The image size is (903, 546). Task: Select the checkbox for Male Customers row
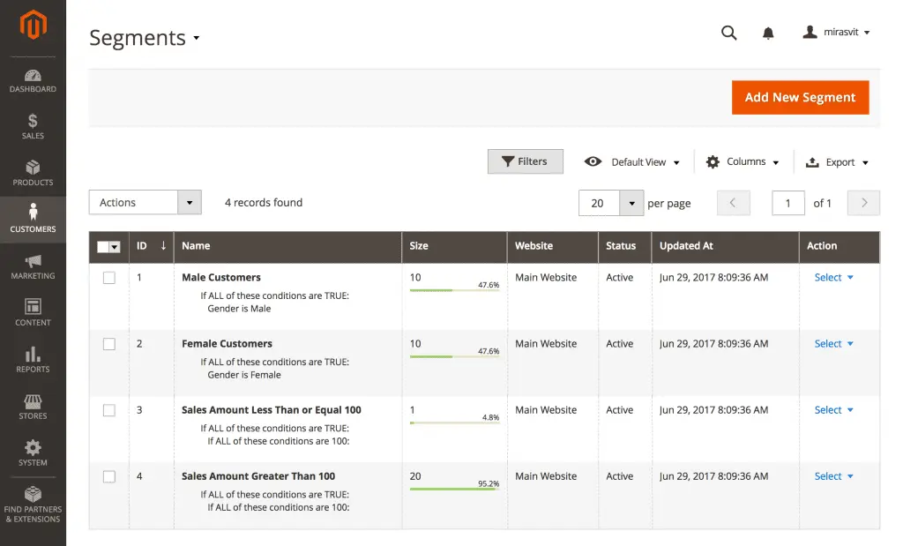tap(108, 277)
